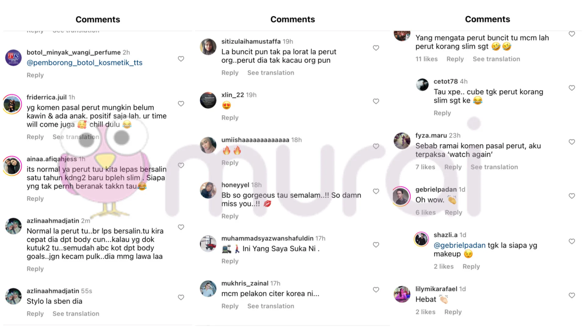
Task: Toggle like on ainaa.afiqahjess comment
Action: tap(181, 165)
